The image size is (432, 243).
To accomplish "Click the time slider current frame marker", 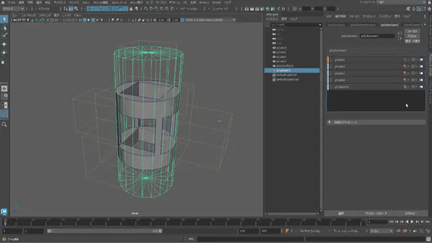I will click(4, 222).
